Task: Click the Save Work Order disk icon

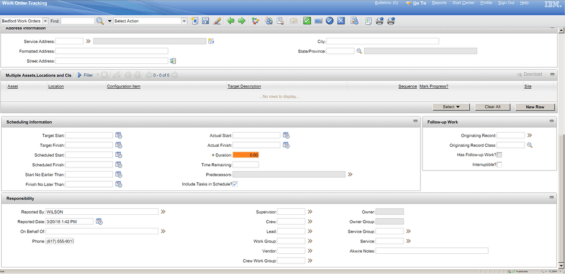Action: click(205, 21)
